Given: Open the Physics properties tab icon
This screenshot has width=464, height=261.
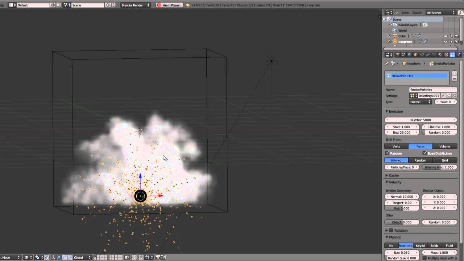Looking at the screenshot, I should point(459,55).
